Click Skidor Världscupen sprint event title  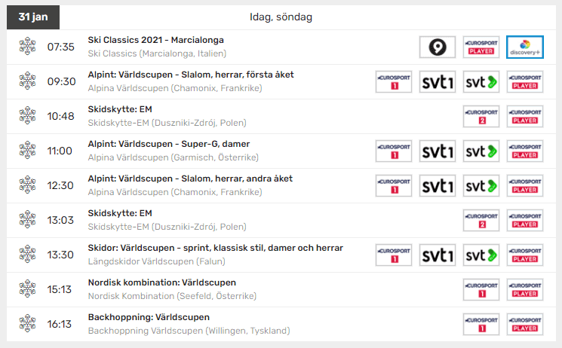pyautogui.click(x=216, y=248)
